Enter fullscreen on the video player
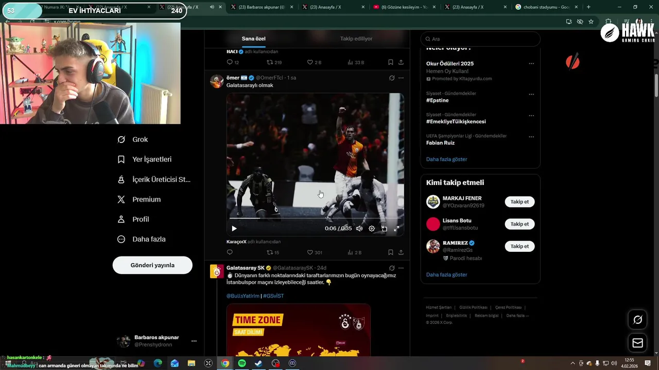Screen dimensions: 659x370 point(396,229)
